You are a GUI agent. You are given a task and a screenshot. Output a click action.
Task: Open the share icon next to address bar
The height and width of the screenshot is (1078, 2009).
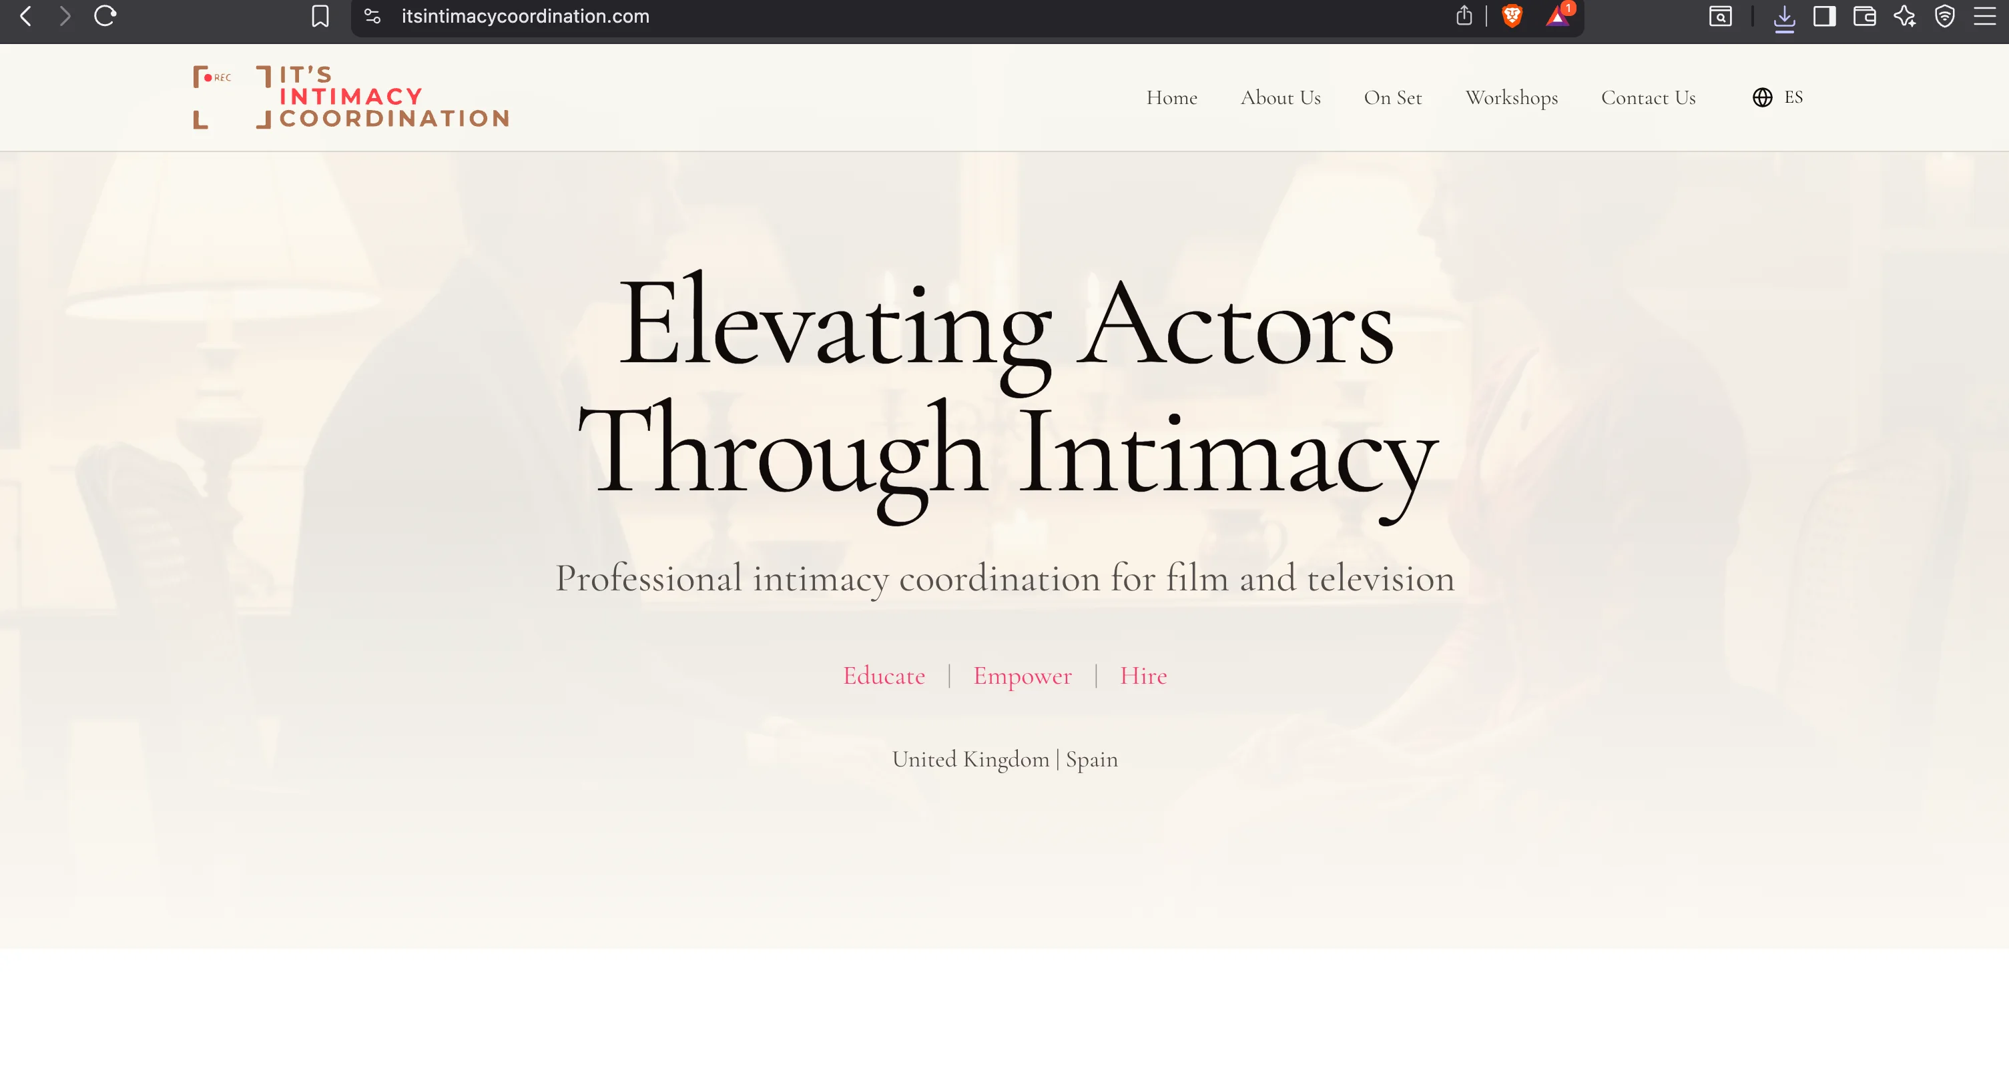pos(1464,17)
